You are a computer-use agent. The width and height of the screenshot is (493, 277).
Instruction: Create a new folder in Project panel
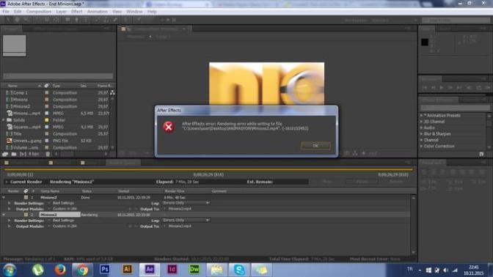pos(14,154)
